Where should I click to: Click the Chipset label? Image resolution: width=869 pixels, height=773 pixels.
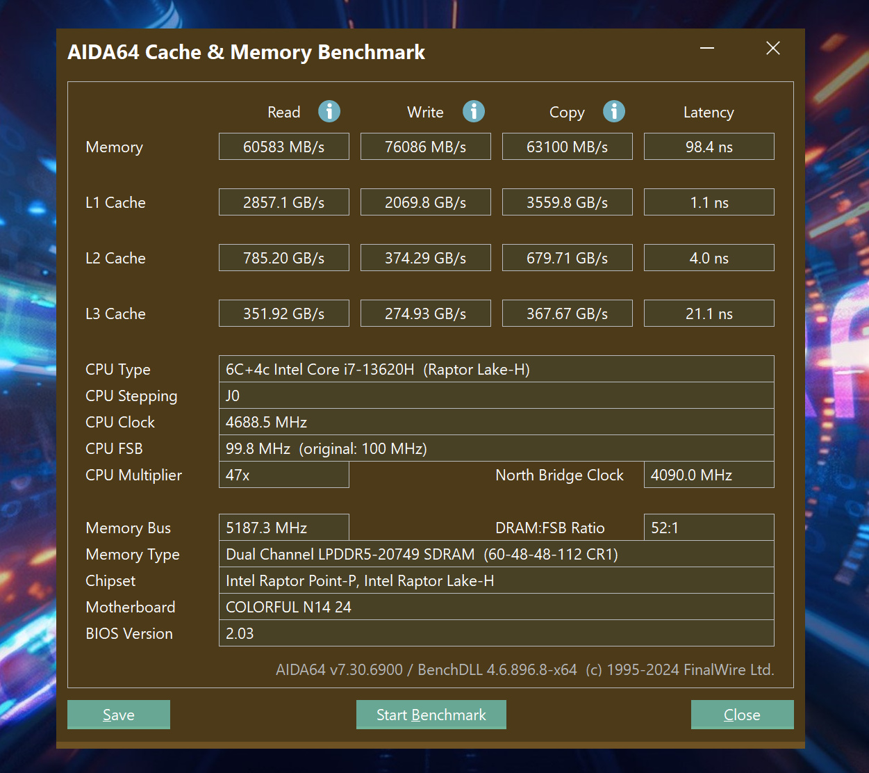(110, 581)
